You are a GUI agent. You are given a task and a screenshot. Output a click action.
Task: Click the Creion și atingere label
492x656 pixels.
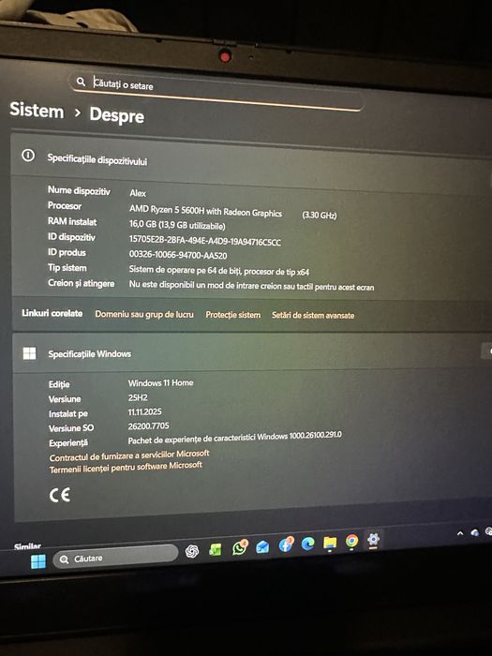pyautogui.click(x=81, y=283)
